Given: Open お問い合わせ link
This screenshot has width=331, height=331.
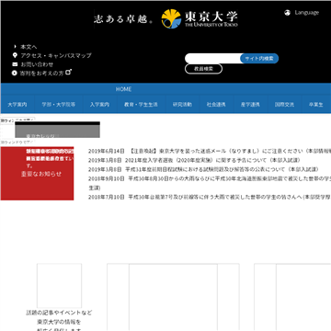Looking at the screenshot, I should 37,64.
